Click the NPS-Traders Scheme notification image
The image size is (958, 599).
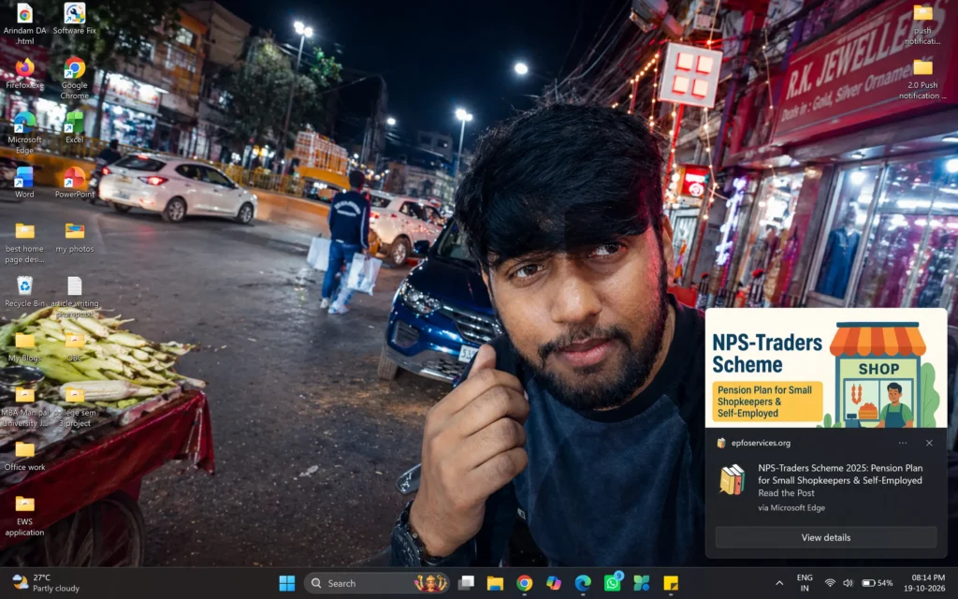[826, 368]
